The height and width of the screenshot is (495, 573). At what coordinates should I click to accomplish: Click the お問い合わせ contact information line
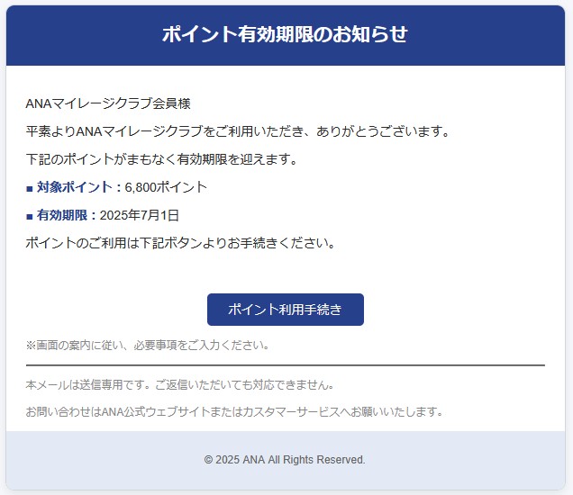234,412
